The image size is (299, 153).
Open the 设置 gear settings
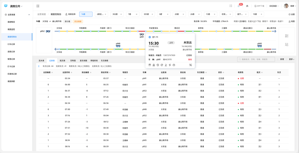pyautogui.click(x=291, y=14)
